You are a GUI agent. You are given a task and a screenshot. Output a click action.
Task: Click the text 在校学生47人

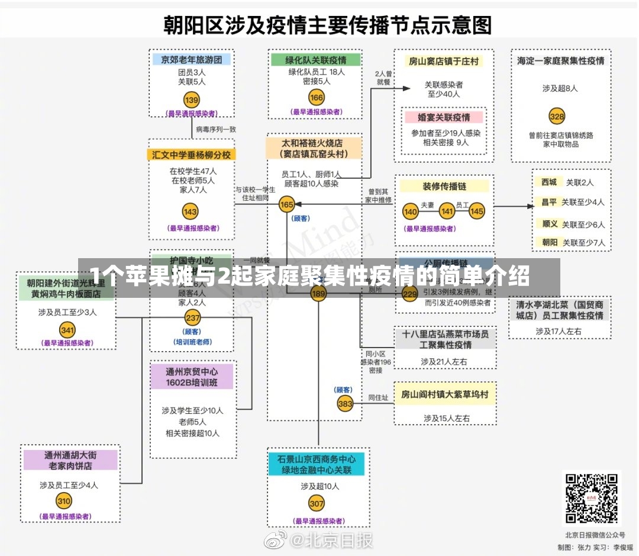(193, 171)
